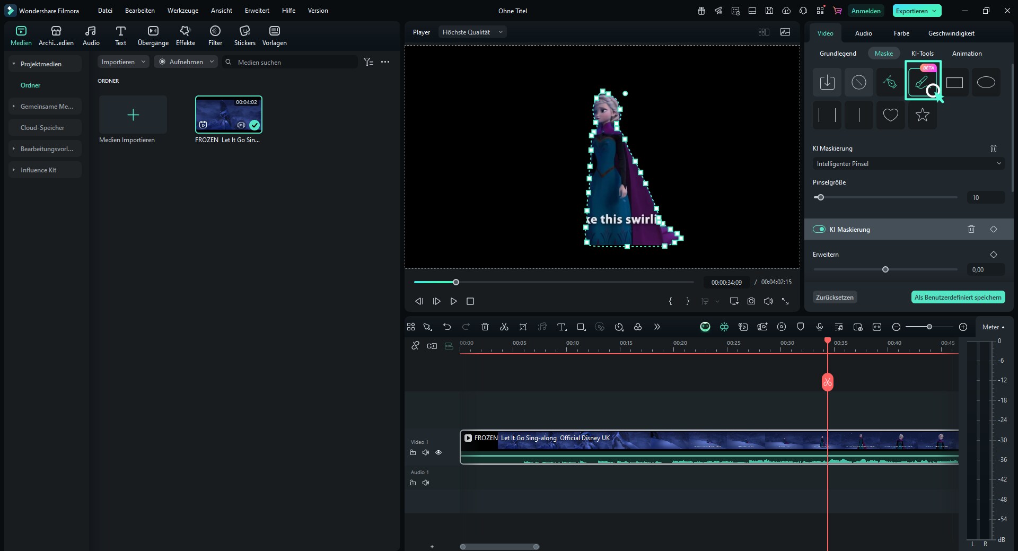Screen dimensions: 1018x551
Task: Click the Zurücksetzen button
Action: [835, 298]
